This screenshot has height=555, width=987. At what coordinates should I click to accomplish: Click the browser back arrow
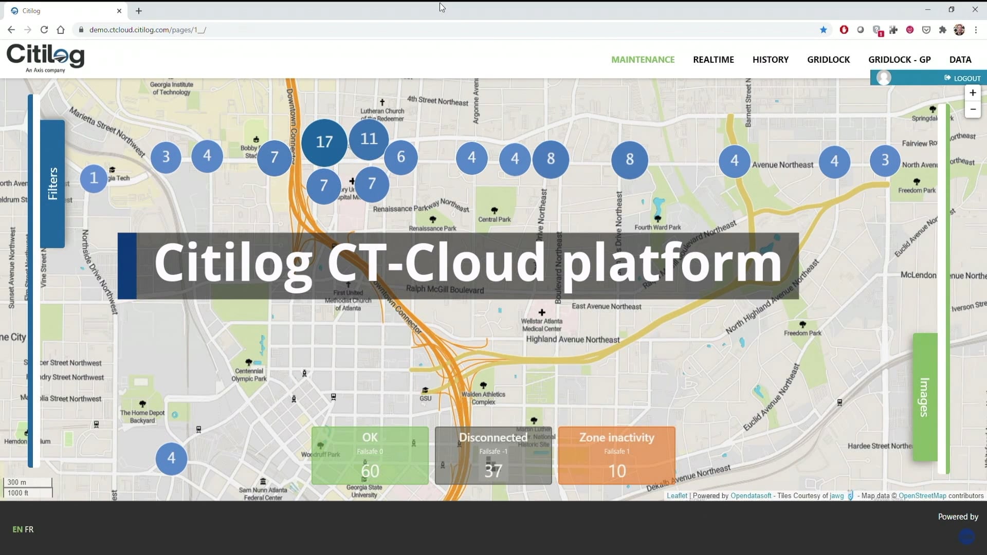point(11,30)
